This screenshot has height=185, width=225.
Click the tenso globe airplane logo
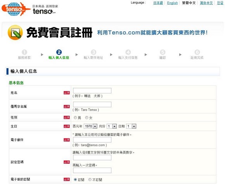tap(16, 9)
